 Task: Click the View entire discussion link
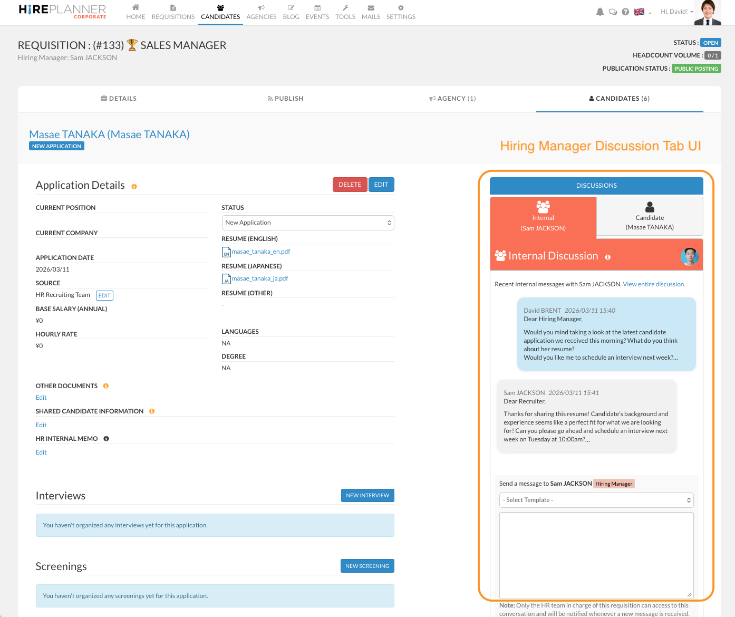coord(654,284)
